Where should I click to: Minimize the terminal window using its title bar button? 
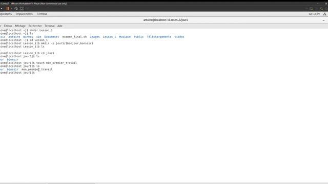click(323, 20)
